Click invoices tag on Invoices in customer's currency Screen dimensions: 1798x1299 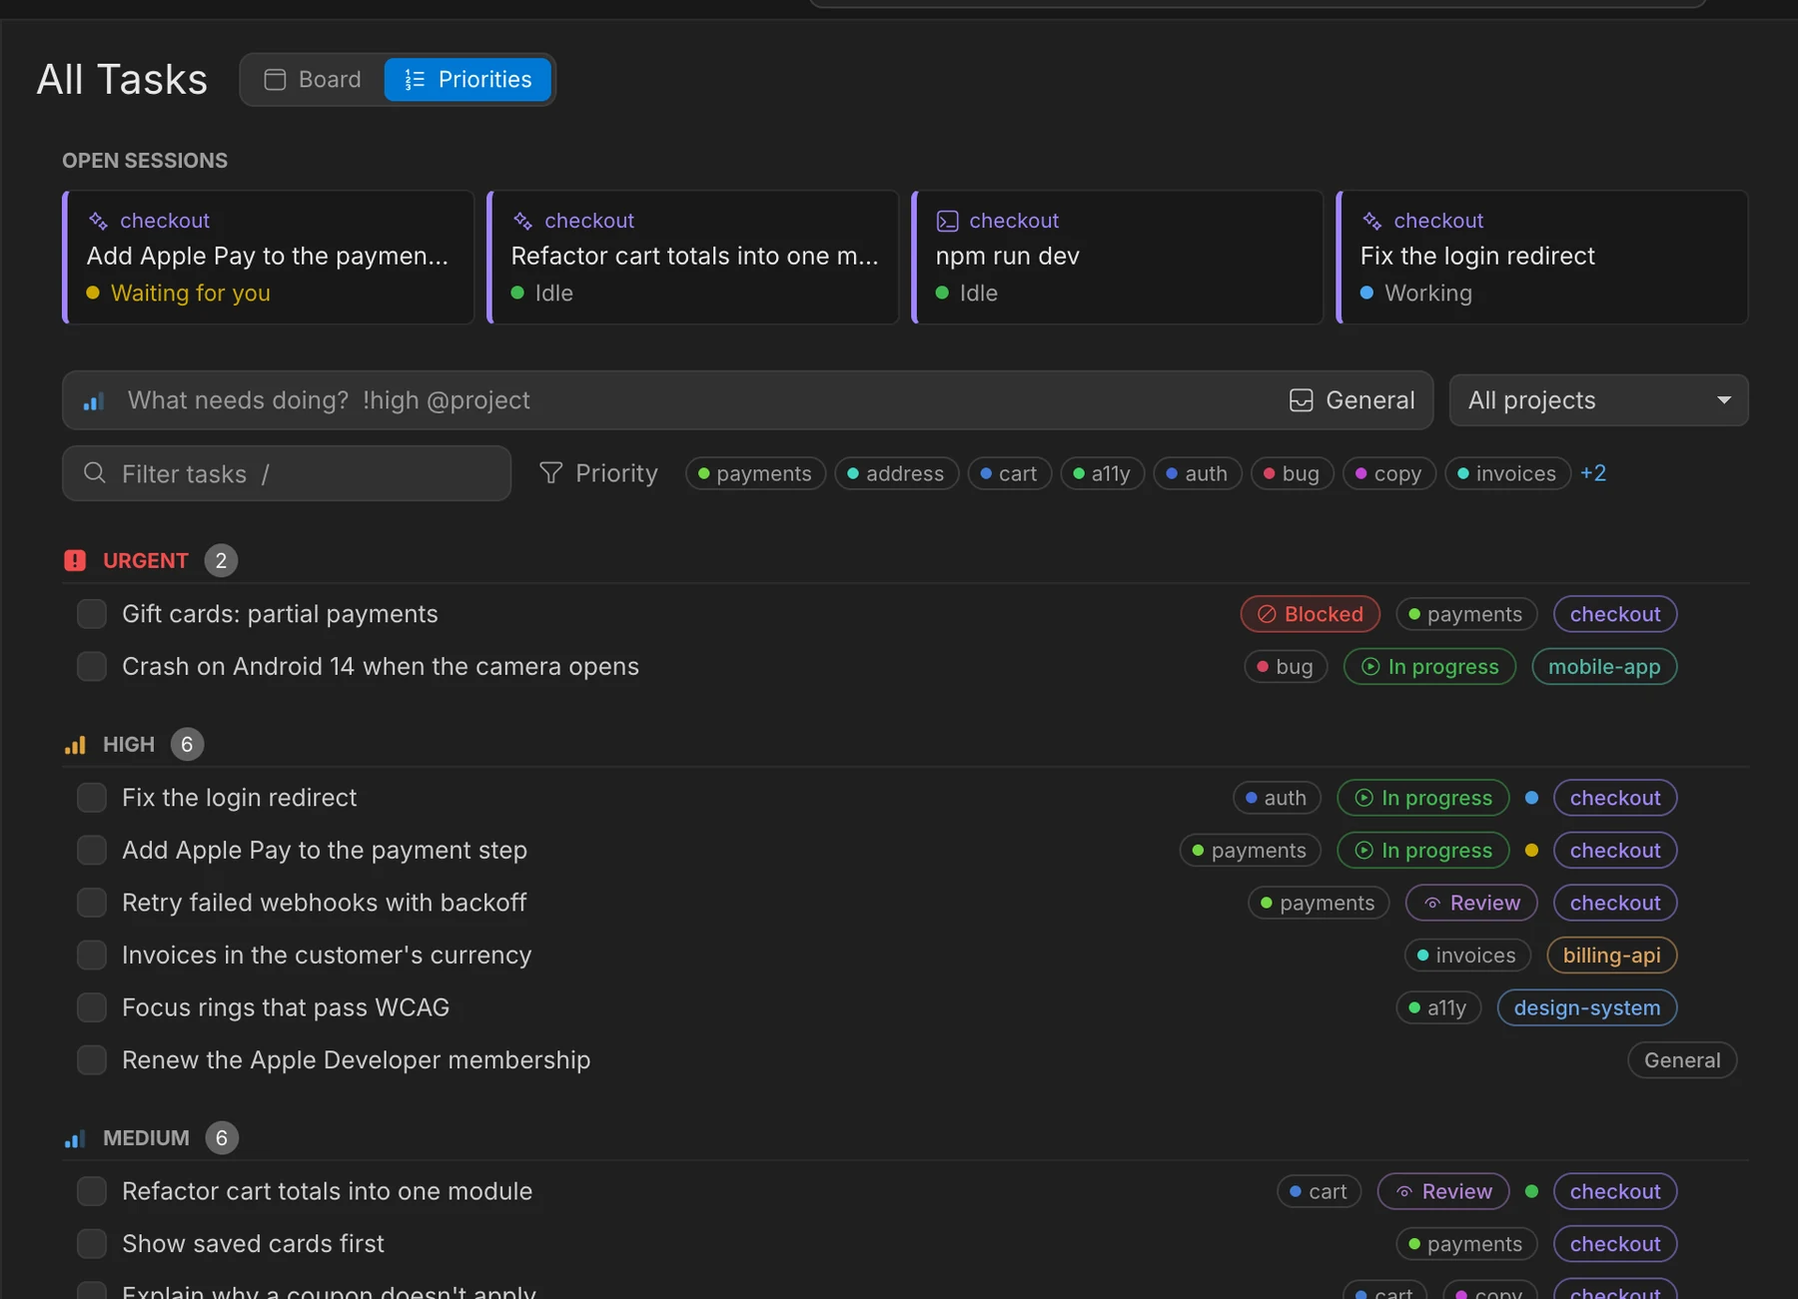pyautogui.click(x=1467, y=956)
